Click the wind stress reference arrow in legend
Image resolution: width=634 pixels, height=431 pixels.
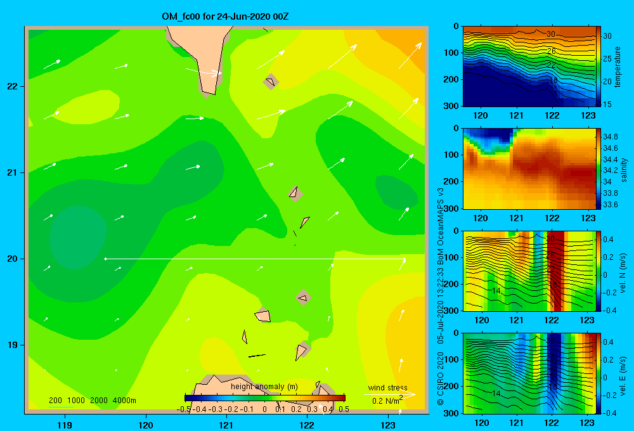pos(389,394)
